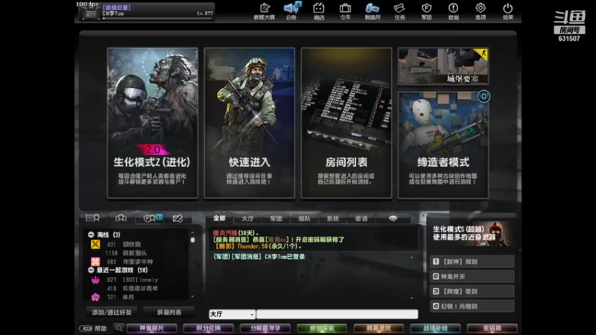596x335 pixels.
Task: Click the pink flower icon beside 721 player
Action: (95, 297)
